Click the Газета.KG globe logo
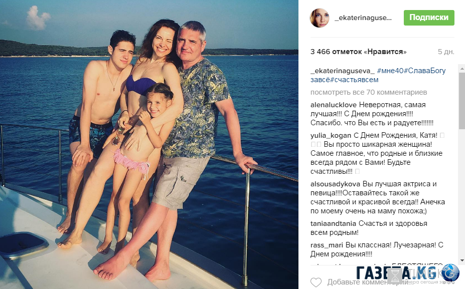 (x=450, y=272)
